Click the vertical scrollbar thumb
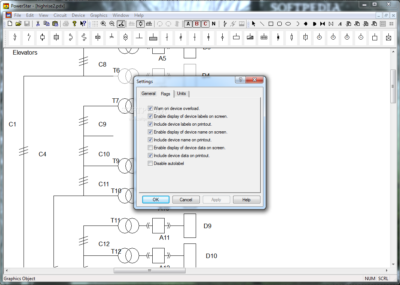Viewport: 400px width, 285px height. click(393, 86)
